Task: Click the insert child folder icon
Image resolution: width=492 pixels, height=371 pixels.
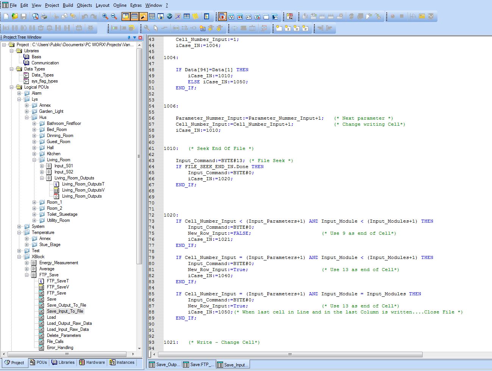Action: tap(288, 28)
